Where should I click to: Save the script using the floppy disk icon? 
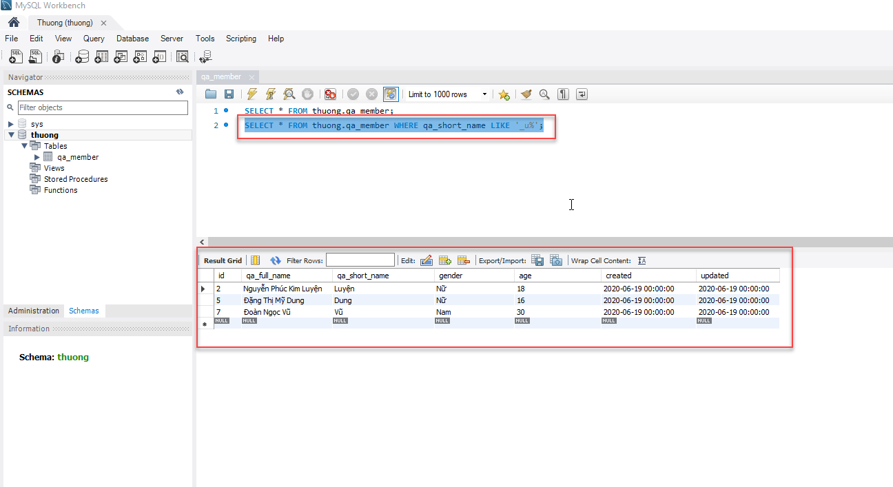229,94
